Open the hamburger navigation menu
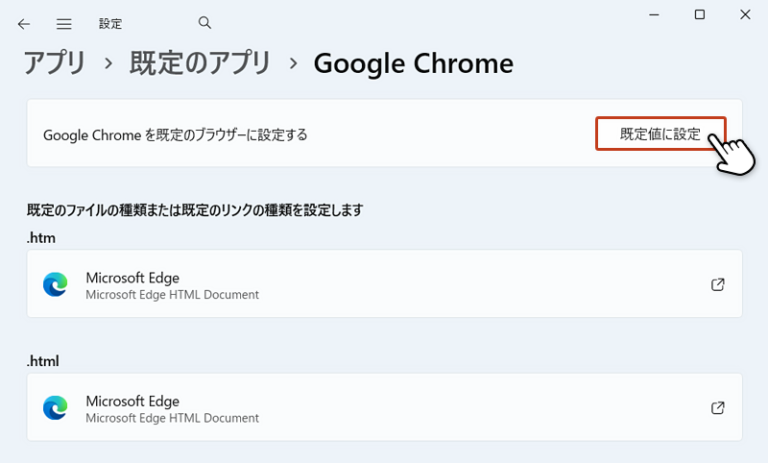 point(63,24)
